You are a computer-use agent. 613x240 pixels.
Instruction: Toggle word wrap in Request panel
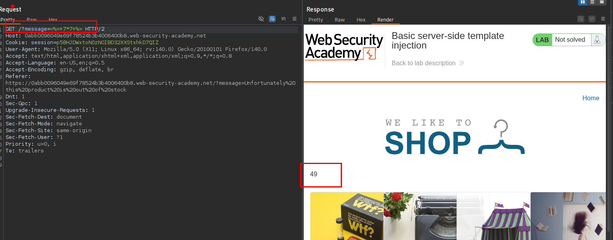point(272,19)
